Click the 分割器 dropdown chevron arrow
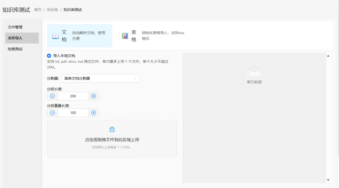 point(135,78)
